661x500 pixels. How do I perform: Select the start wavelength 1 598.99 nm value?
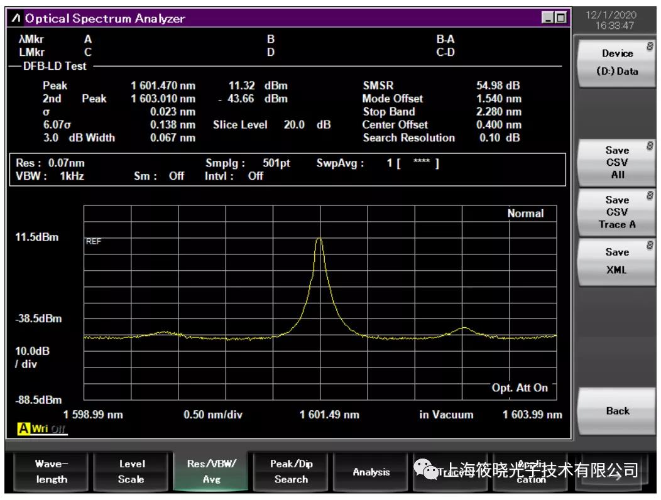coord(93,415)
